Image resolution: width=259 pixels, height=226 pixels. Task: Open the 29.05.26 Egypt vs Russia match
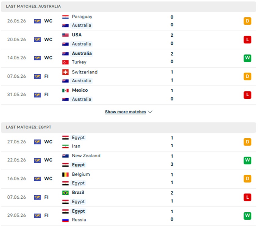129,216
